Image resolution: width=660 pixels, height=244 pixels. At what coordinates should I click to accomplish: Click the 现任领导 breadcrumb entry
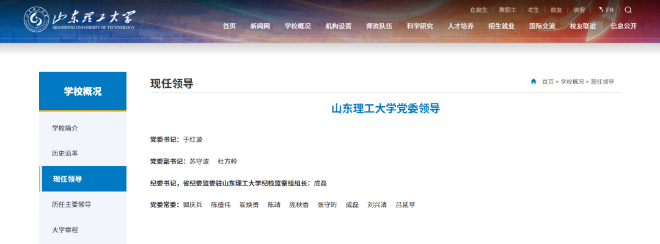[603, 82]
